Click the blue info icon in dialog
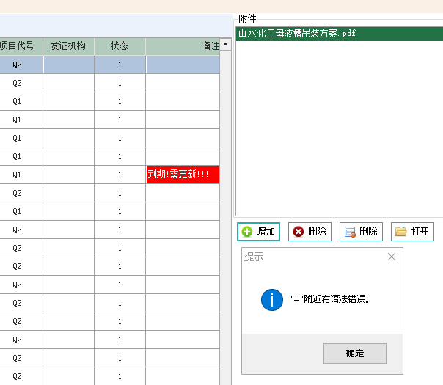Viewport: 443px width, 385px height. pyautogui.click(x=272, y=299)
